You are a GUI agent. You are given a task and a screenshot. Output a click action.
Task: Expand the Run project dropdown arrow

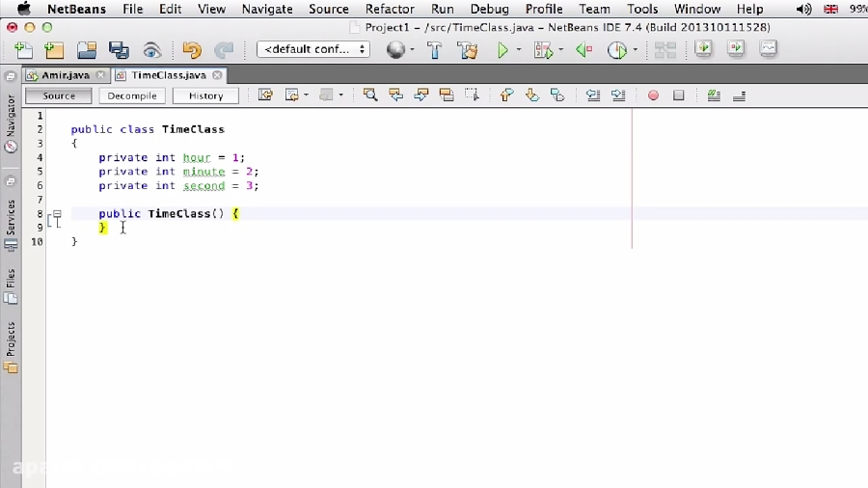519,50
